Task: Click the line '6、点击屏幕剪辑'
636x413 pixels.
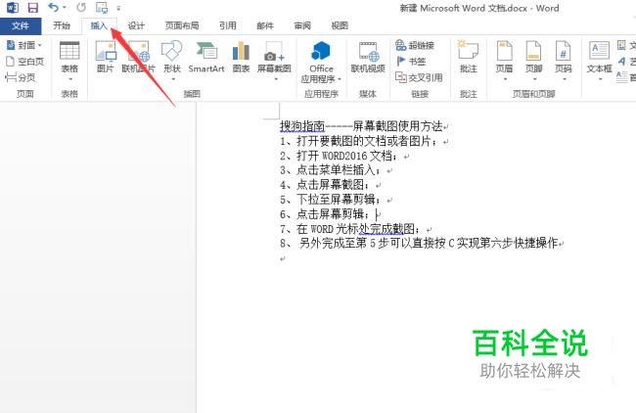Action: 324,214
